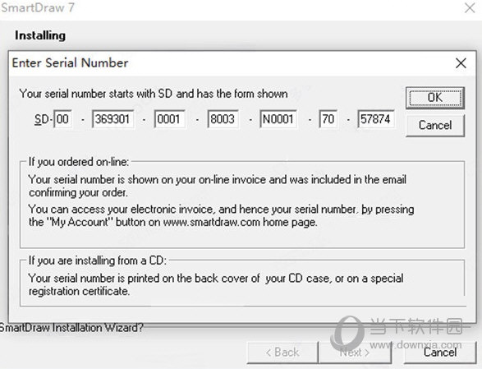This screenshot has height=369, width=482.
Task: Focus the serial field containing 8003
Action: [223, 119]
